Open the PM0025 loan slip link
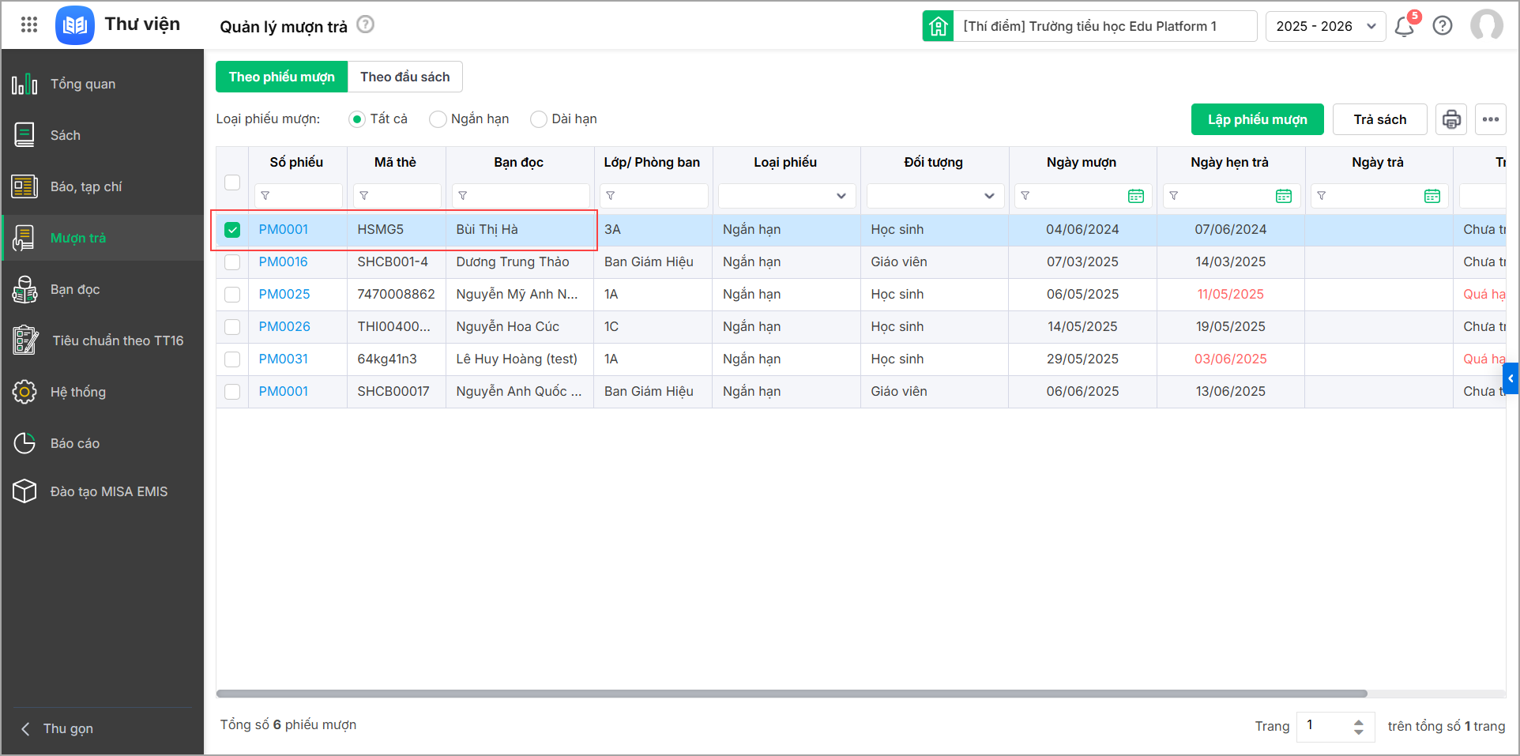 point(284,294)
